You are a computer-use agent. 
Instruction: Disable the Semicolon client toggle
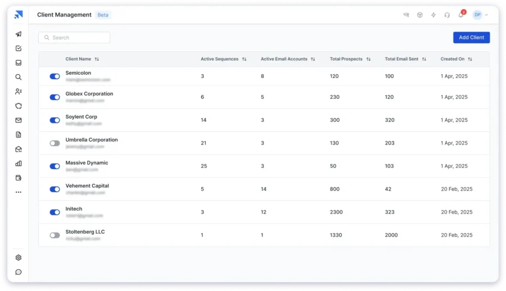[55, 76]
